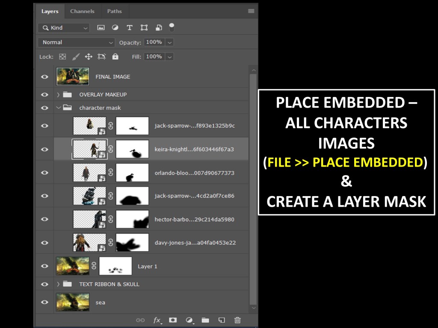Hide the FINAL IMAGE layer

44,77
